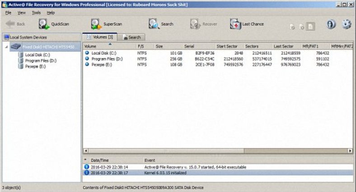Viewport: 356px width, 192px height.
Task: Click the Date/Time log column header
Action: (x=116, y=160)
